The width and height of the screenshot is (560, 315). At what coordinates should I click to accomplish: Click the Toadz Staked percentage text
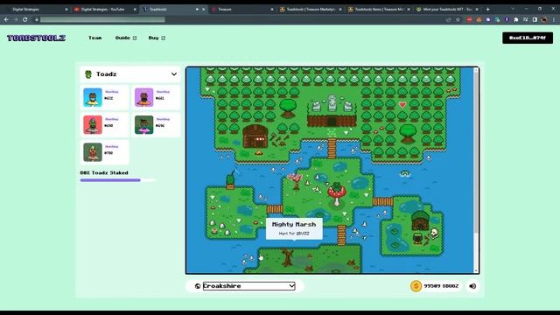click(x=104, y=173)
